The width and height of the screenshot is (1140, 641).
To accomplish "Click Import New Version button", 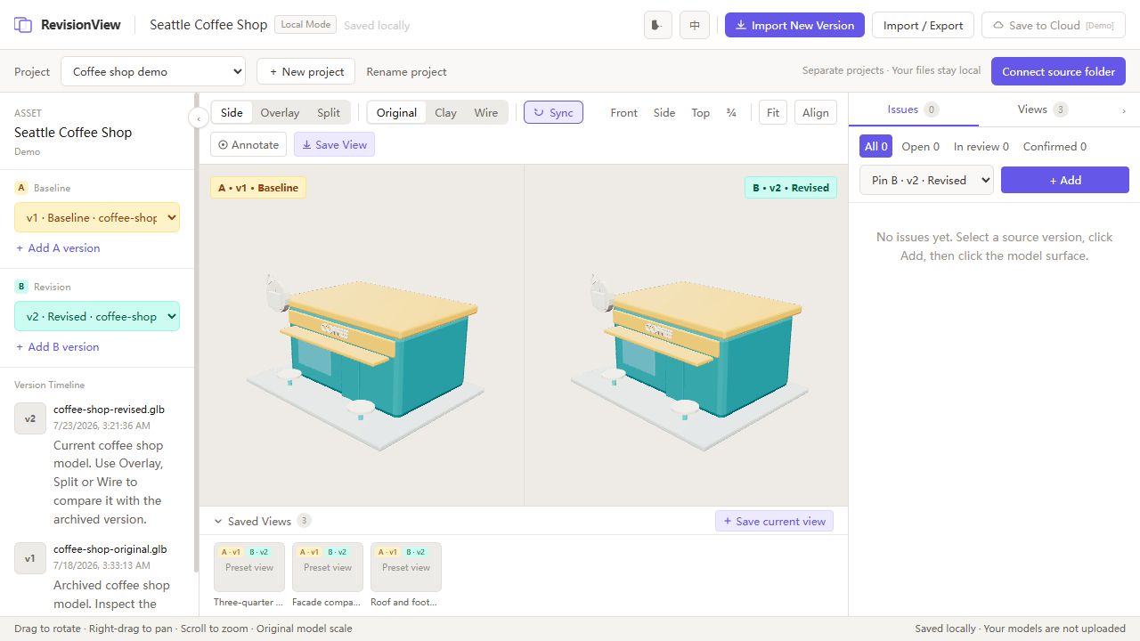I will click(794, 25).
